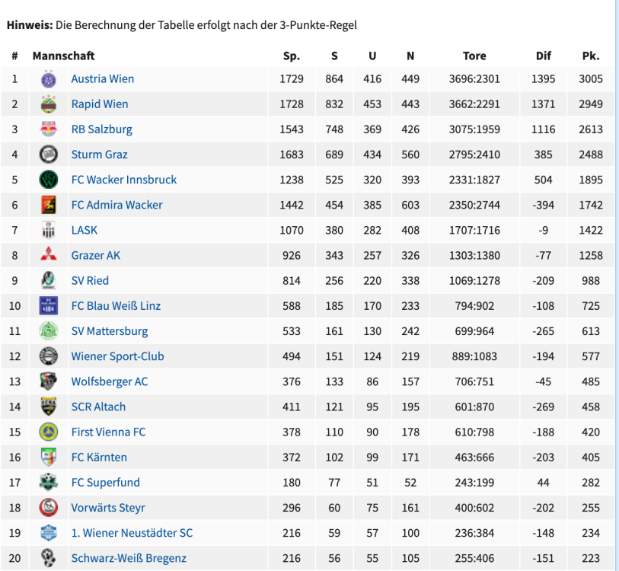The height and width of the screenshot is (571, 619).
Task: Click the First Vienna FC crest
Action: [x=49, y=432]
